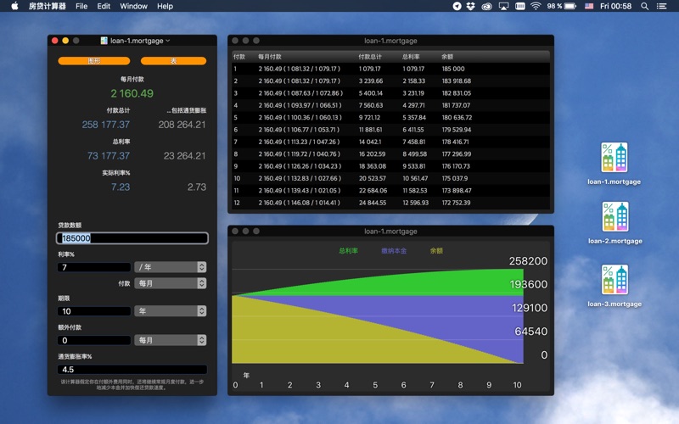Click the orange 图形 chart button
Image resolution: width=679 pixels, height=424 pixels.
click(x=93, y=61)
